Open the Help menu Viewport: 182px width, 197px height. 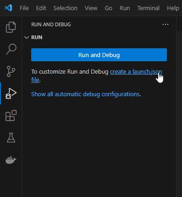click(x=173, y=8)
